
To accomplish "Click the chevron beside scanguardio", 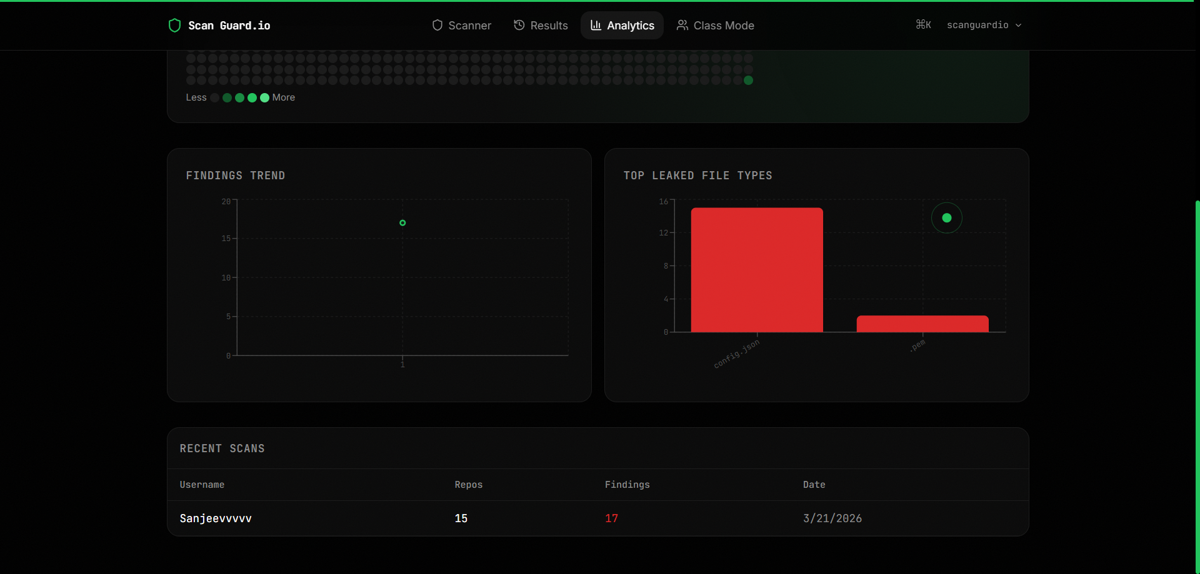I will click(x=1018, y=26).
